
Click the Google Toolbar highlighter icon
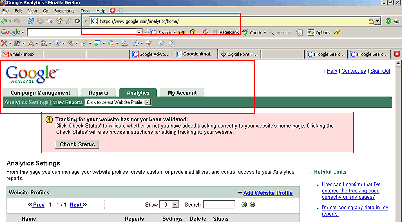click(x=337, y=32)
